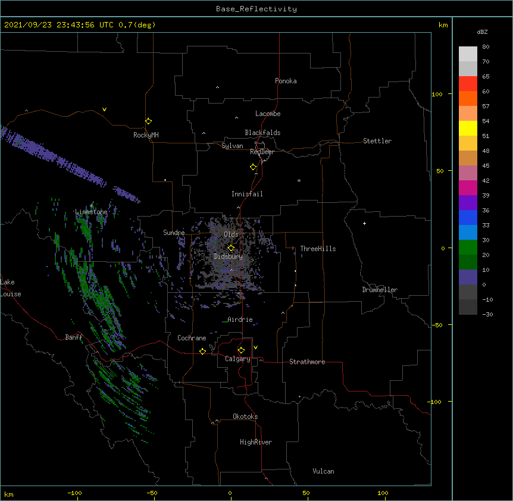This screenshot has width=513, height=501.
Task: Click the km unit label at bottom left
Action: coord(9,494)
